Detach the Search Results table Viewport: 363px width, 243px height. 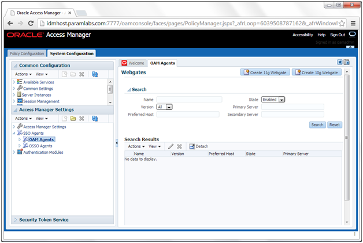pos(199,146)
